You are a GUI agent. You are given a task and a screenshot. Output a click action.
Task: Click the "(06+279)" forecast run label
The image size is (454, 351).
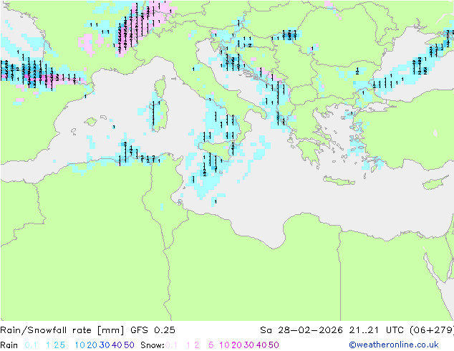432,330
